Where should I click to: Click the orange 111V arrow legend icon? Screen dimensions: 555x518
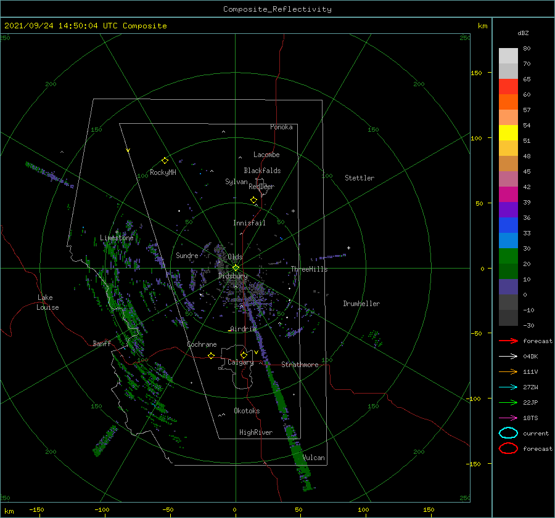tap(508, 371)
